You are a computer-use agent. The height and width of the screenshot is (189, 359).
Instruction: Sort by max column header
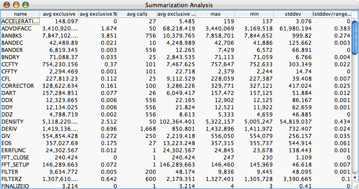[x=215, y=14]
